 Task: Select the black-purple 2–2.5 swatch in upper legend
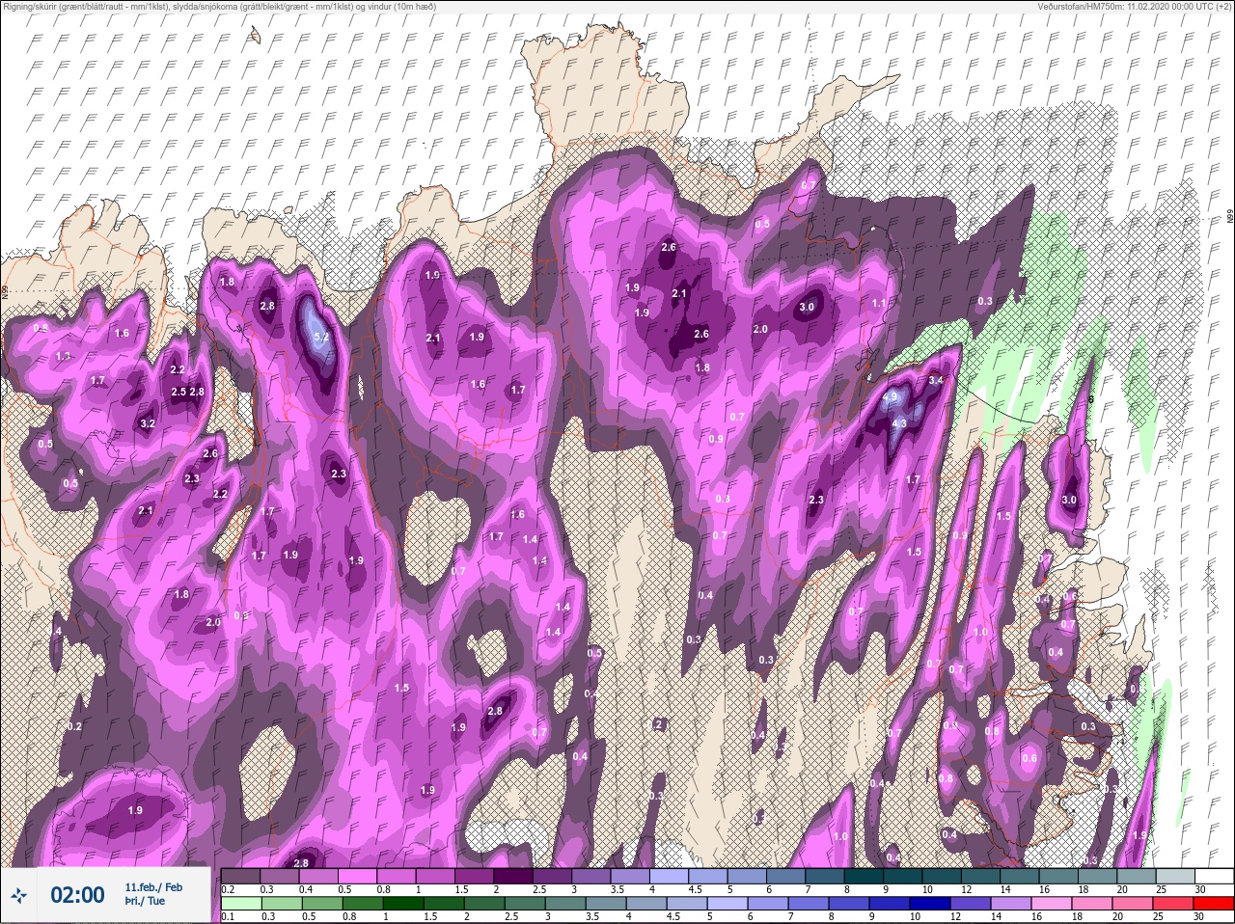pyautogui.click(x=513, y=876)
